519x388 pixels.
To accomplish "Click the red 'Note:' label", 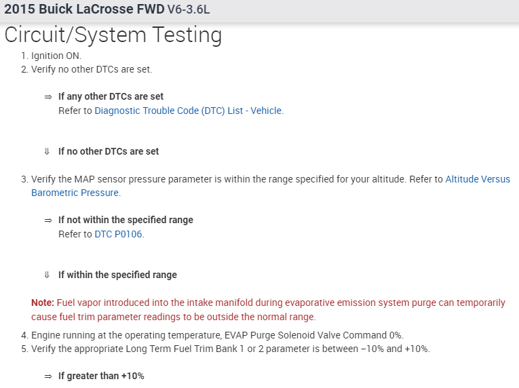I will tap(43, 303).
